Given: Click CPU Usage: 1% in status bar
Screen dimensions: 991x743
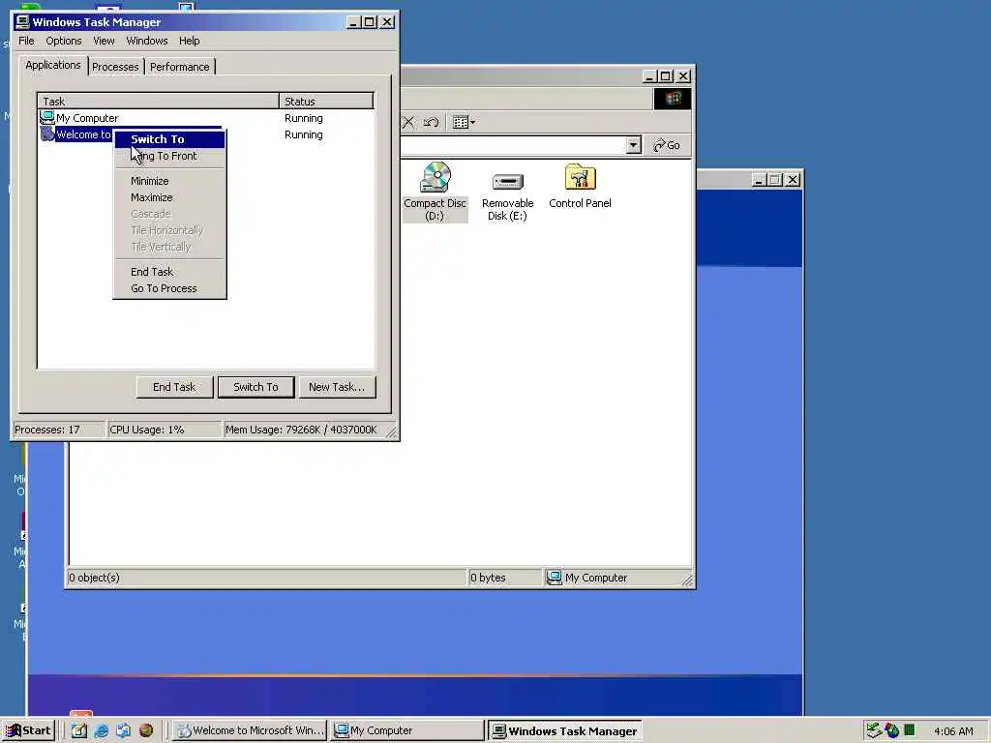Looking at the screenshot, I should tap(165, 430).
